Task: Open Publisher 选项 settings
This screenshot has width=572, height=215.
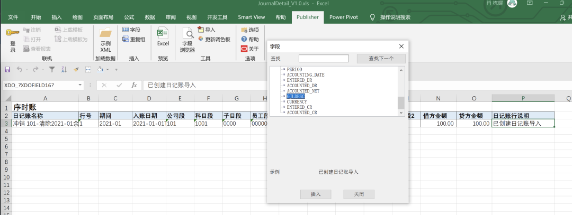Action: pos(250,30)
